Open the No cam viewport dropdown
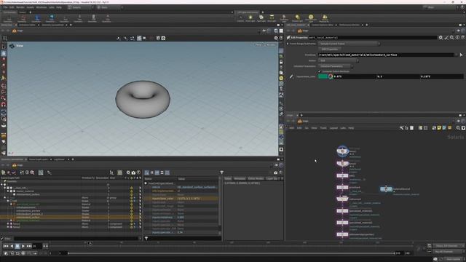466x262 pixels. pyautogui.click(x=270, y=45)
